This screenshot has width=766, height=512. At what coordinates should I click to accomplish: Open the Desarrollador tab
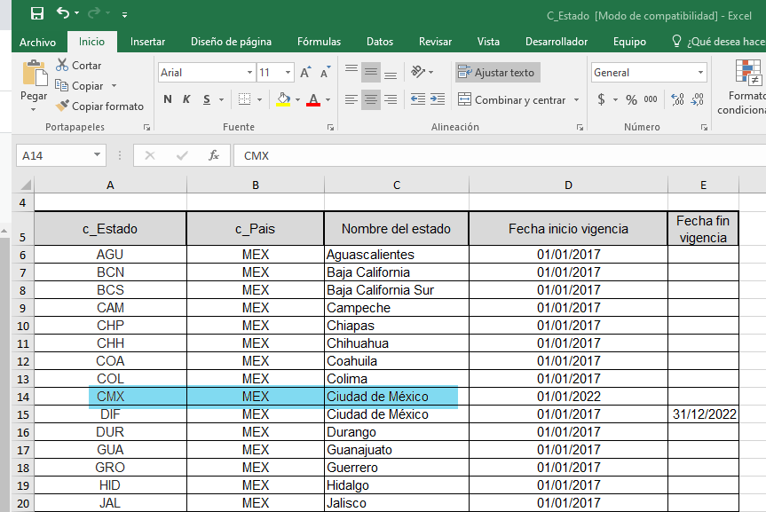pos(557,42)
